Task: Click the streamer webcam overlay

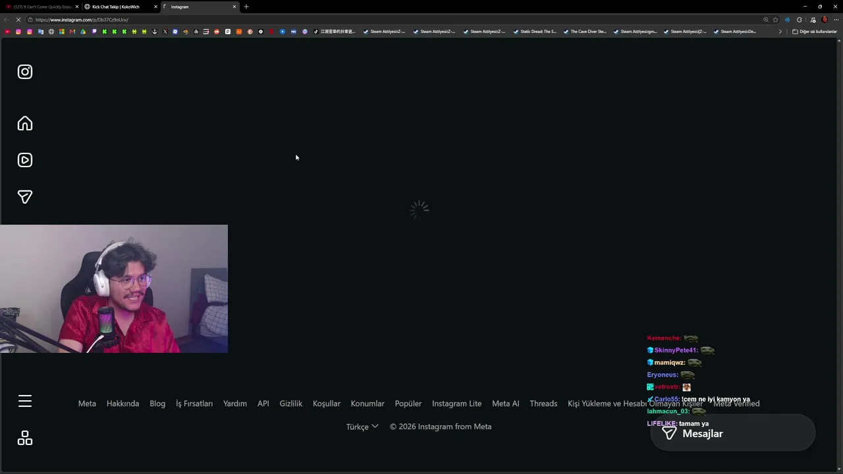Action: [x=114, y=289]
